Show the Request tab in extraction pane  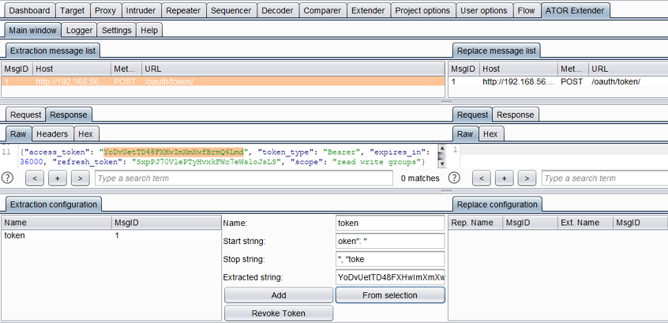pyautogui.click(x=25, y=115)
